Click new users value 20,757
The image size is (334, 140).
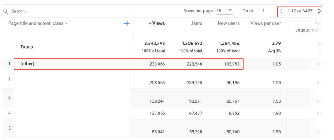pyautogui.click(x=233, y=101)
